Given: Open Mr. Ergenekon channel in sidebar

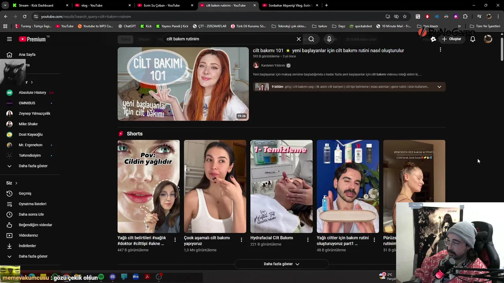Looking at the screenshot, I should [x=30, y=145].
